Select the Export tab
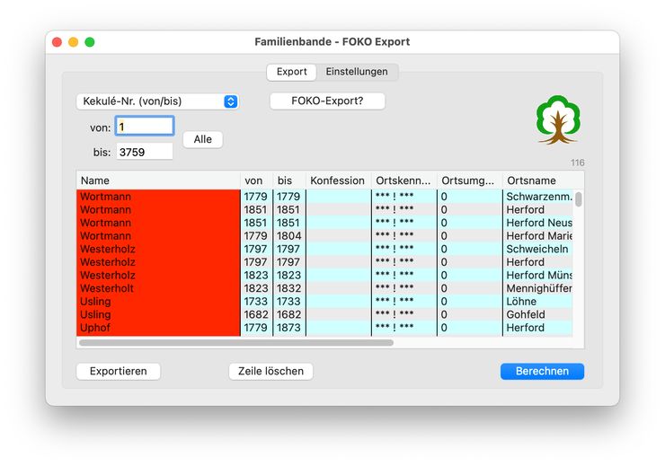Screen dimensions: 665x466 291,72
